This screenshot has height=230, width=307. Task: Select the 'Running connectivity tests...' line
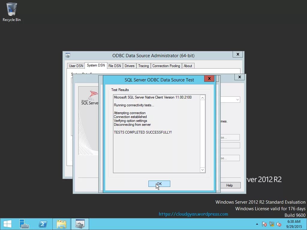click(134, 105)
